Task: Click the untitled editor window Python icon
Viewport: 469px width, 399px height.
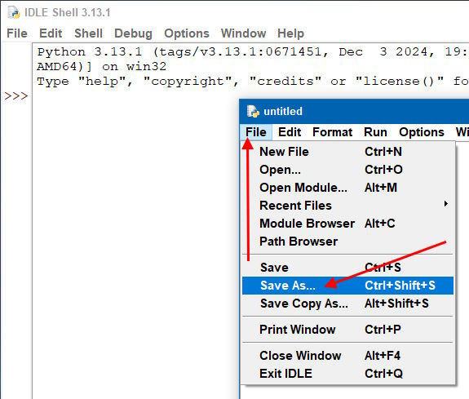Action: [x=253, y=111]
